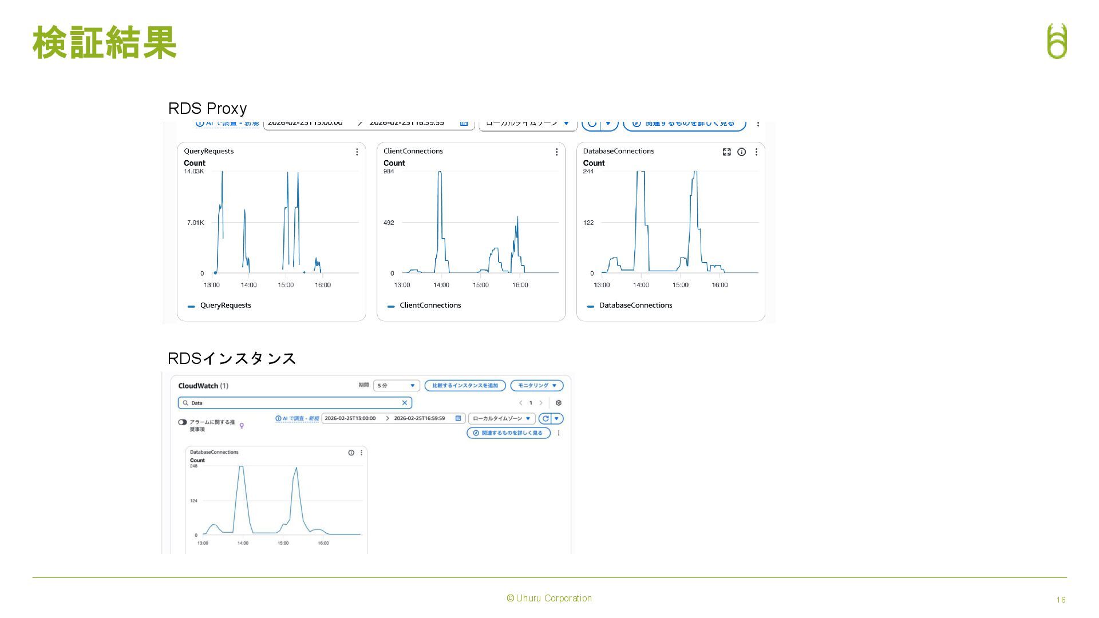This screenshot has width=1099, height=618.
Task: Show info for RDS instance DatabaseConnections
Action: pyautogui.click(x=351, y=453)
